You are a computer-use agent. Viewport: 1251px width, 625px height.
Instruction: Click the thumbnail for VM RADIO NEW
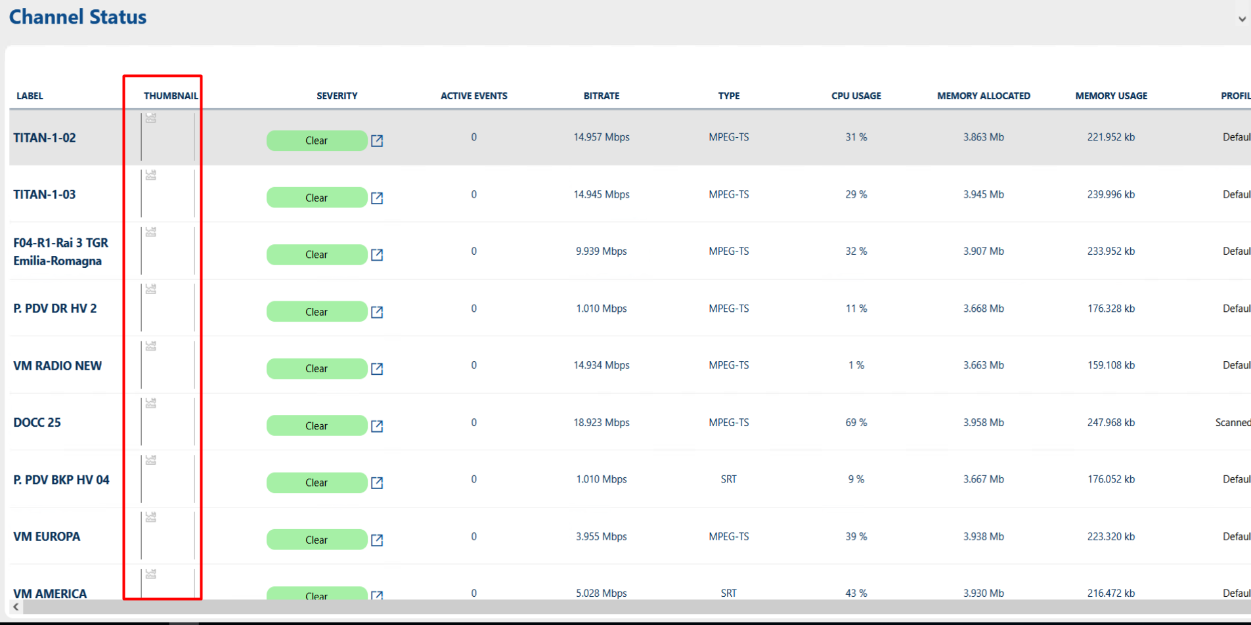pyautogui.click(x=167, y=365)
